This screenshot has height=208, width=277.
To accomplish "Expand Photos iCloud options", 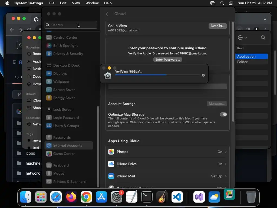I will pyautogui.click(x=167, y=152).
